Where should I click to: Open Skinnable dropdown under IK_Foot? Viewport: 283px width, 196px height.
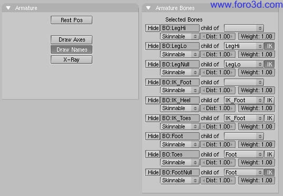[x=180, y=90]
